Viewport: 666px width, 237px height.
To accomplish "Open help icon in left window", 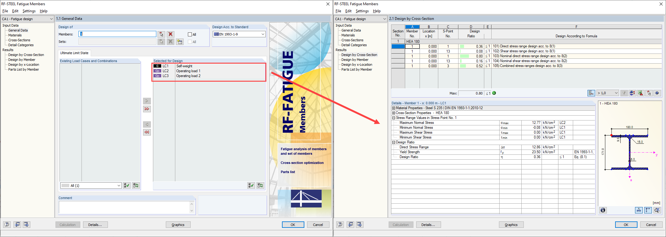I will click(x=7, y=224).
